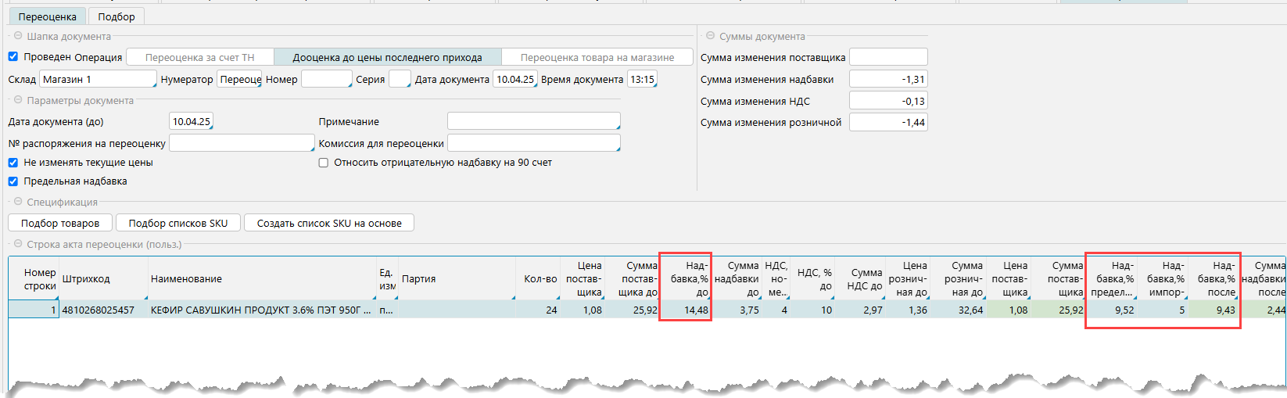
Task: Collapse Строка акта переоценки section icon
Action: coord(18,244)
